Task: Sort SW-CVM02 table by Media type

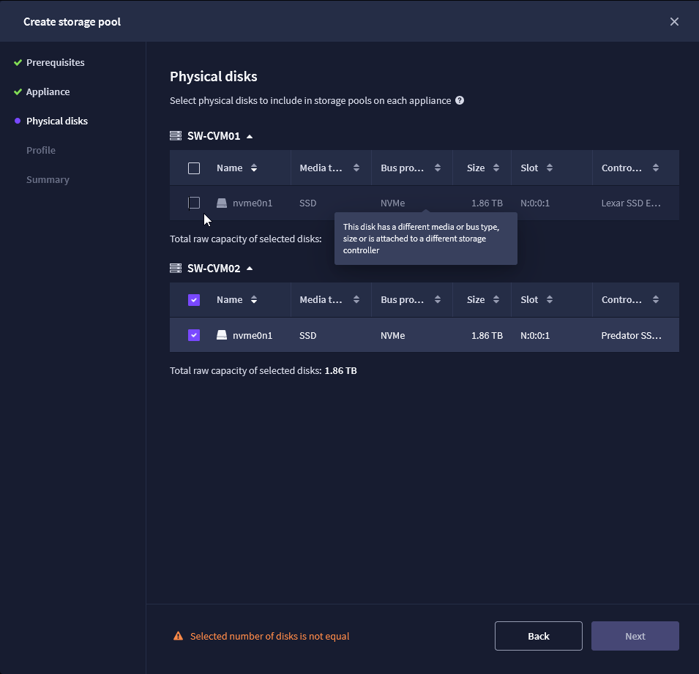Action: (x=356, y=299)
